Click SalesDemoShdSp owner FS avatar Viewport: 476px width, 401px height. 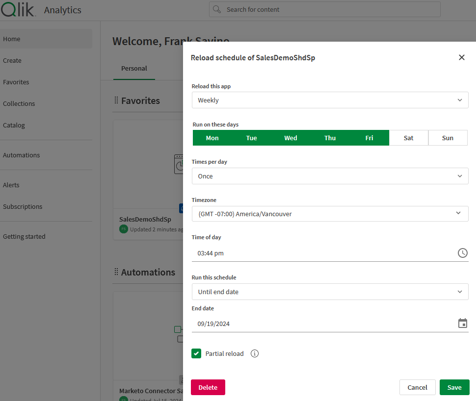124,229
